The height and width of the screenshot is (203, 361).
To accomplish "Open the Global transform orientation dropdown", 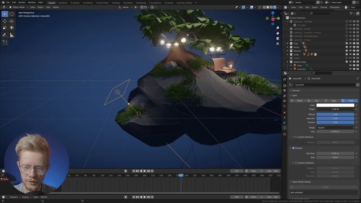I will tap(126, 7).
